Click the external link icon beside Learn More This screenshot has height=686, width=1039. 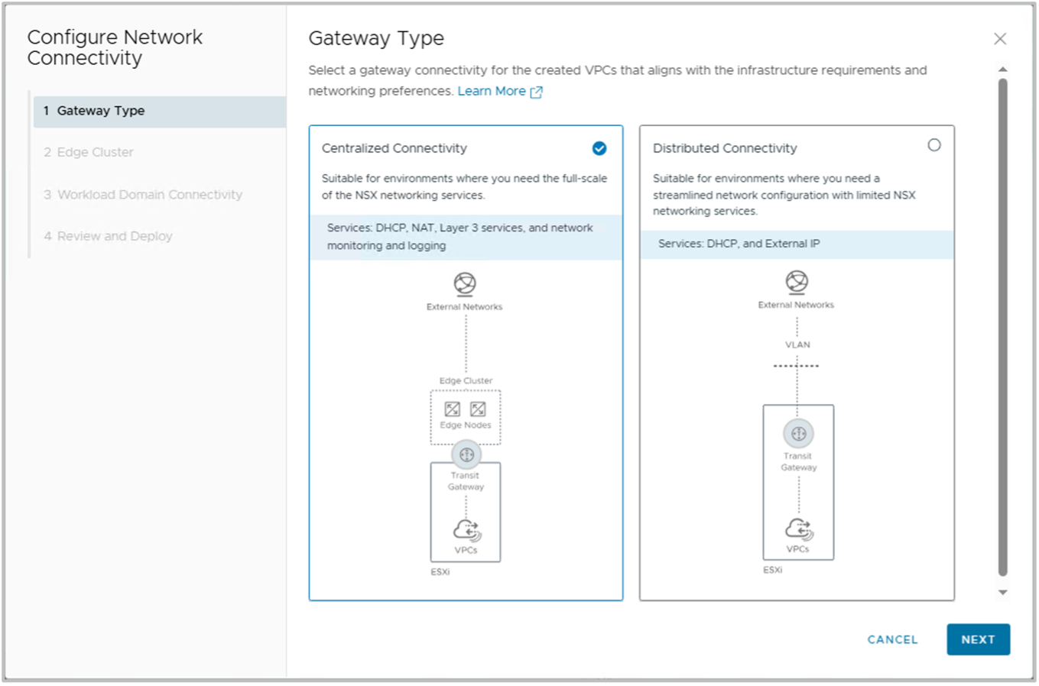[536, 90]
